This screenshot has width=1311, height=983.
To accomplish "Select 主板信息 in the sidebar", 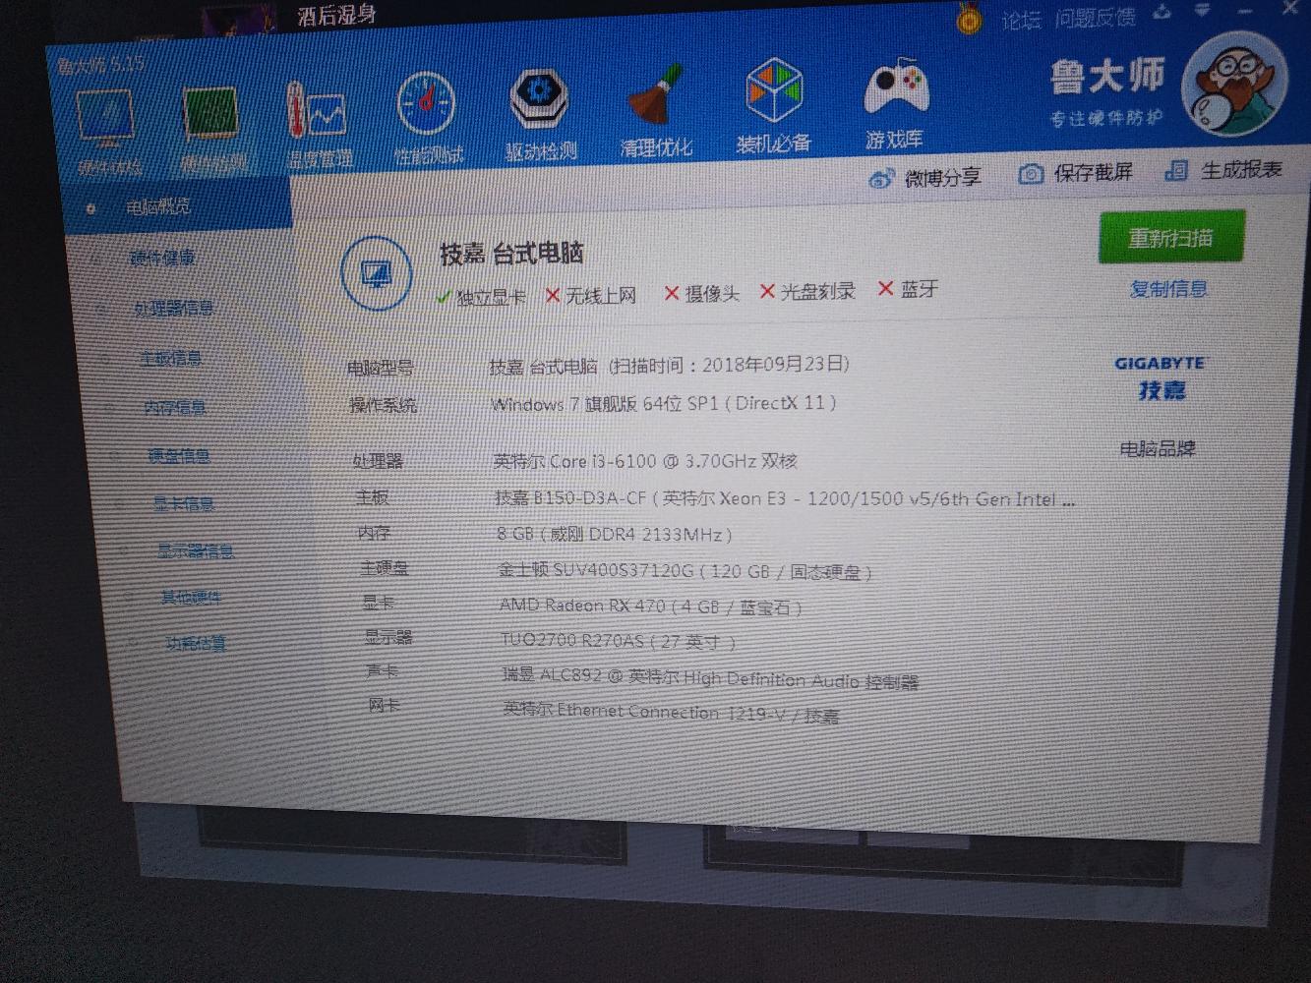I will click(171, 359).
